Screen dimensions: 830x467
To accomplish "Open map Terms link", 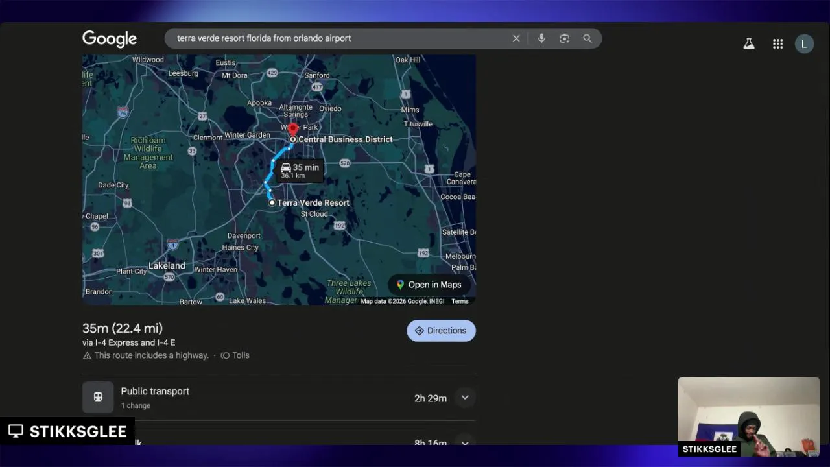I will [x=460, y=301].
